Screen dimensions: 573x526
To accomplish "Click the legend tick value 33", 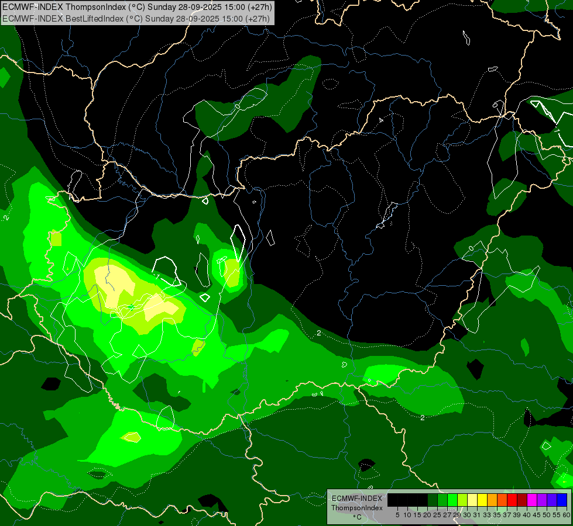I will click(x=487, y=515).
